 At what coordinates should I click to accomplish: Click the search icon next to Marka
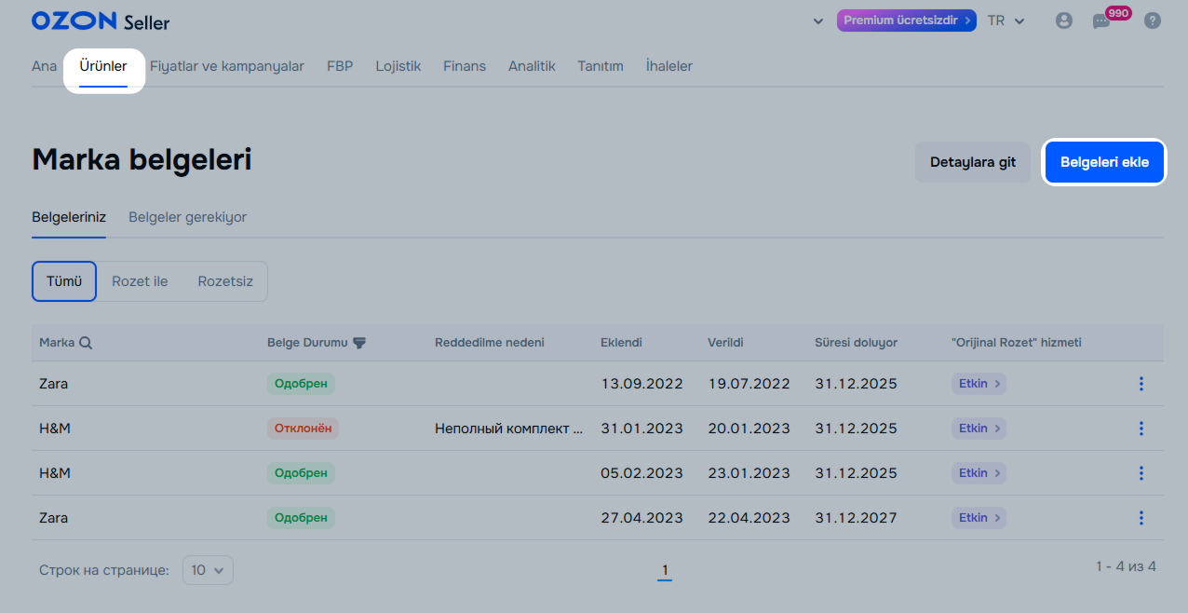[86, 343]
